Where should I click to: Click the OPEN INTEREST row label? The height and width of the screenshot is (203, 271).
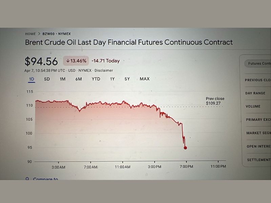pos(259,146)
